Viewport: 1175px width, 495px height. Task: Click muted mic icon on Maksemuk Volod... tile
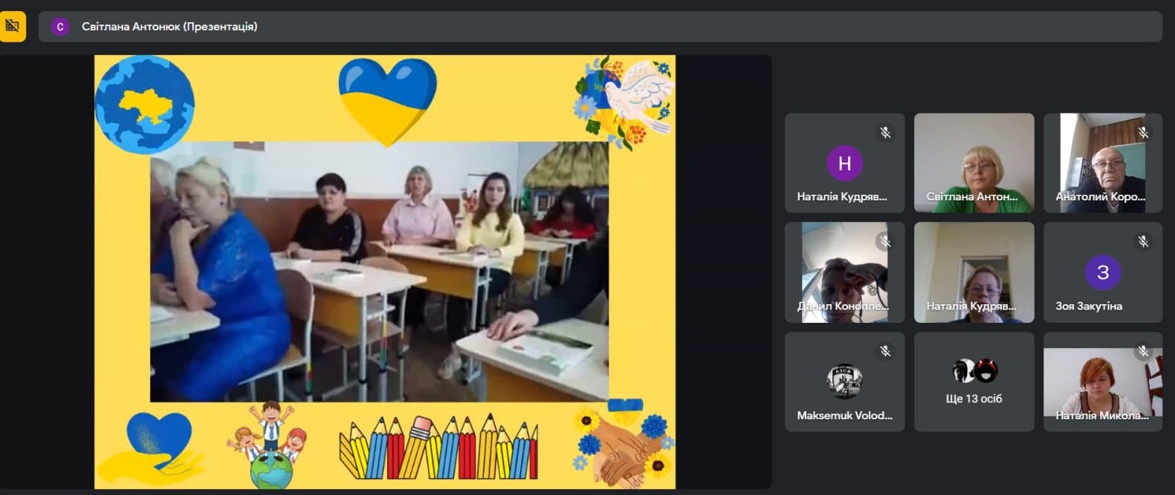point(885,351)
